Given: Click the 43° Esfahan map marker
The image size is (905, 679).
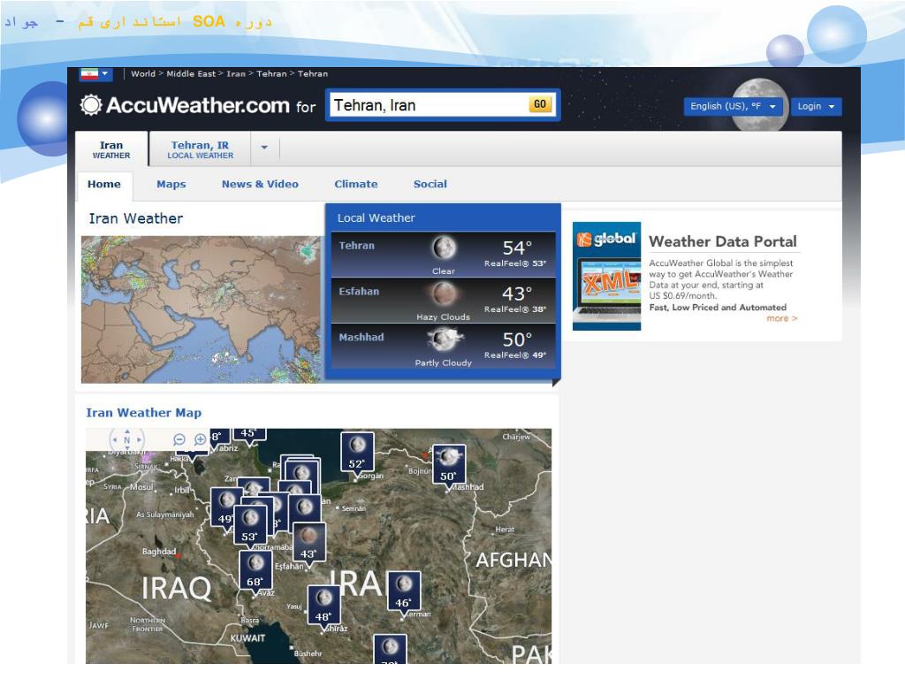Looking at the screenshot, I should [x=308, y=542].
